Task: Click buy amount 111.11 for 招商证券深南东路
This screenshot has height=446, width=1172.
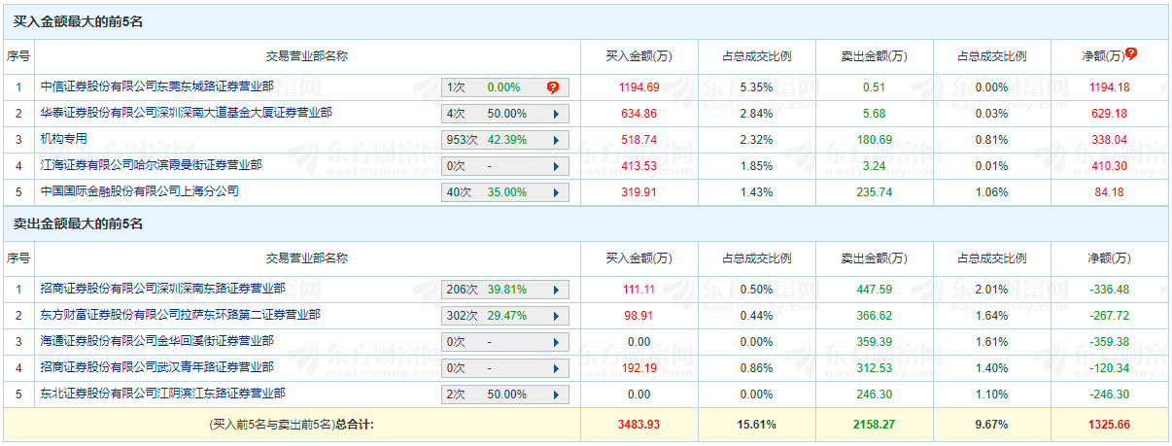Action: pos(639,290)
